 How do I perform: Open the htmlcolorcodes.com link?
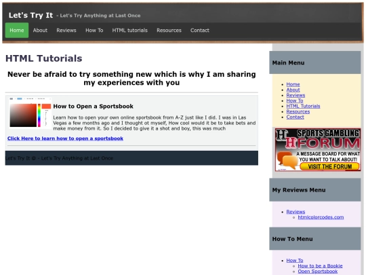[x=321, y=217]
